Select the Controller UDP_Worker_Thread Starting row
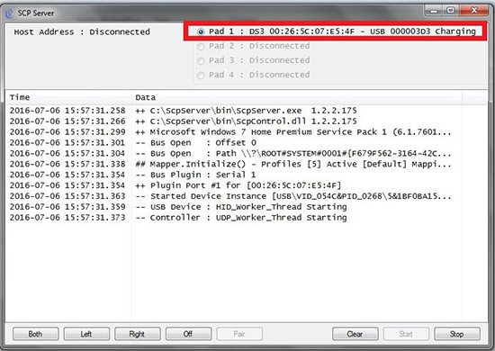 tap(234, 218)
